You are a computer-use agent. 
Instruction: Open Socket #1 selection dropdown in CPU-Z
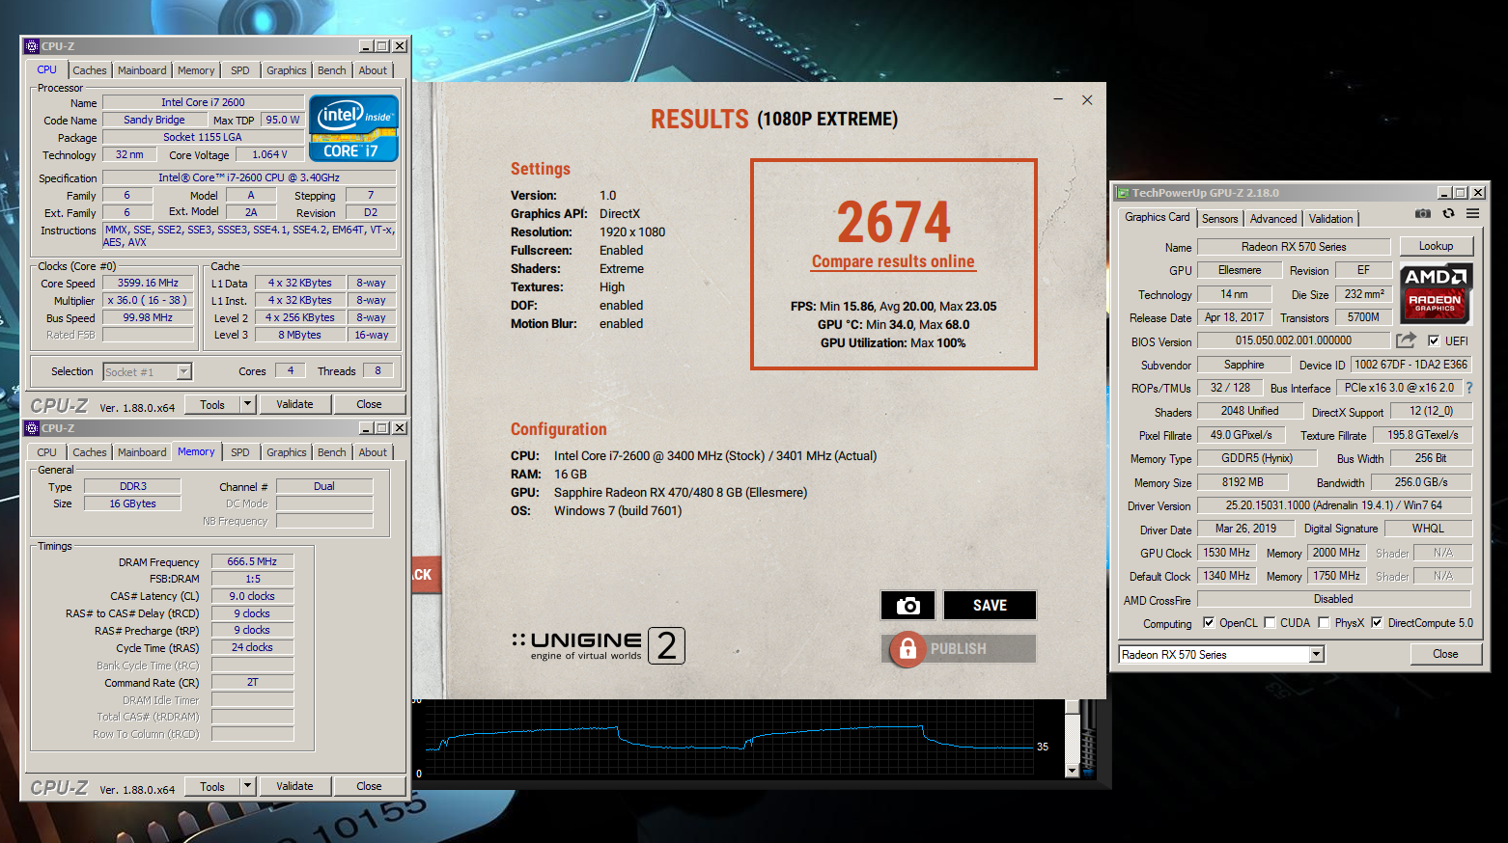183,372
